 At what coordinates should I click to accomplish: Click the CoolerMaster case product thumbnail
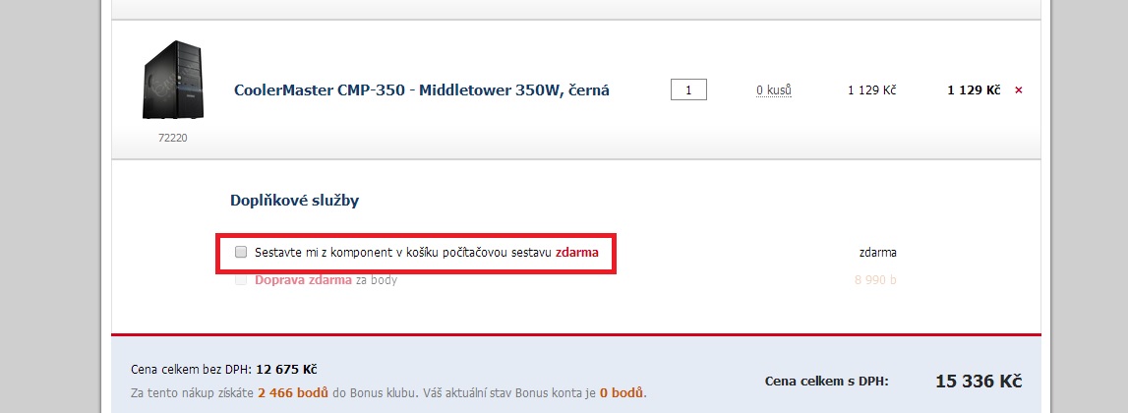tap(173, 80)
